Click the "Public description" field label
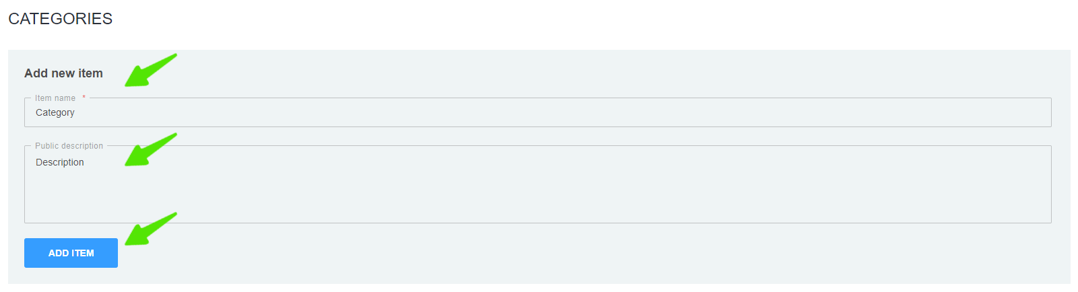The height and width of the screenshot is (292, 1078). tap(69, 146)
